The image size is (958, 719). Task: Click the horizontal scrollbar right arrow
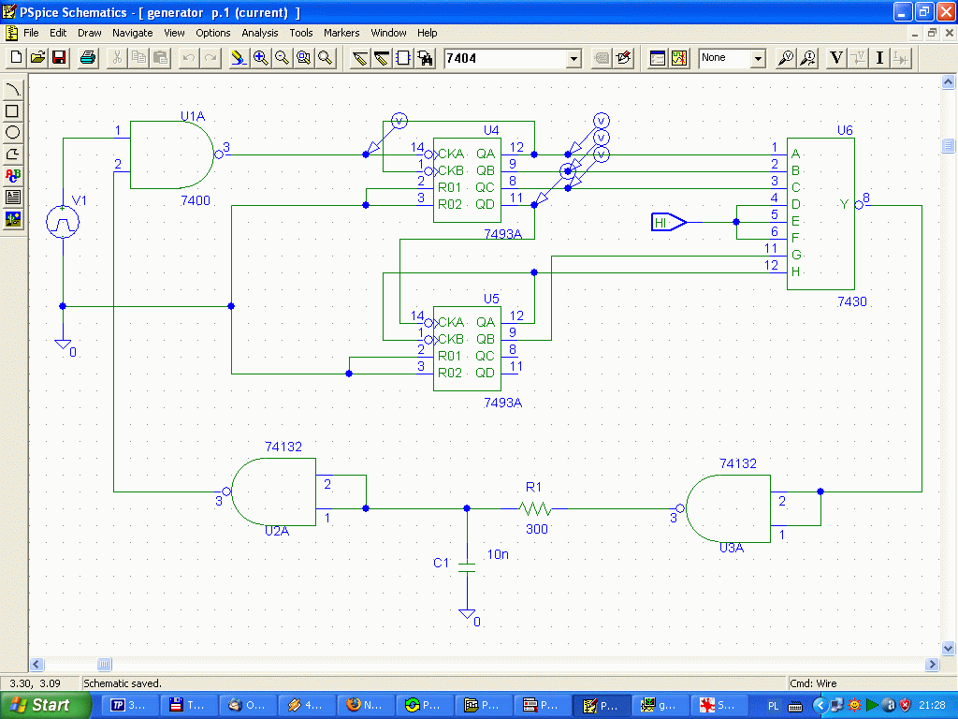click(x=932, y=665)
